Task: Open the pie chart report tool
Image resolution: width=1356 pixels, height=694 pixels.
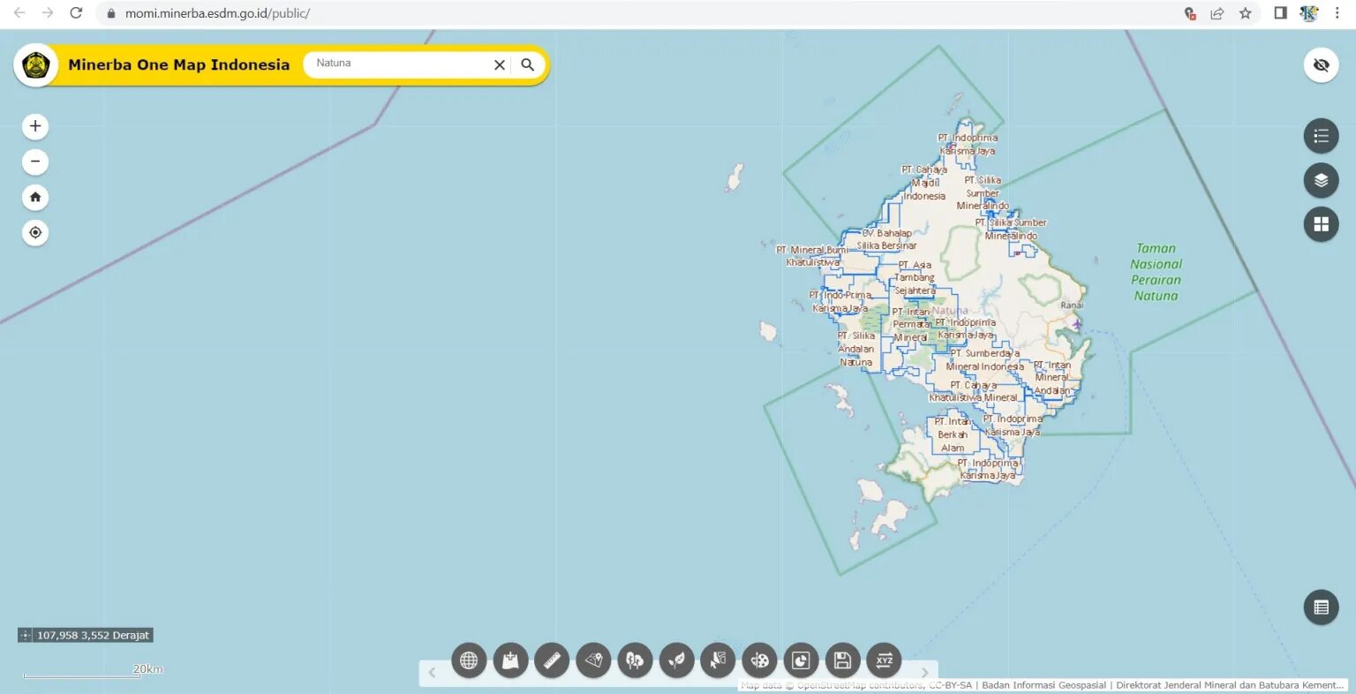Action: (801, 660)
